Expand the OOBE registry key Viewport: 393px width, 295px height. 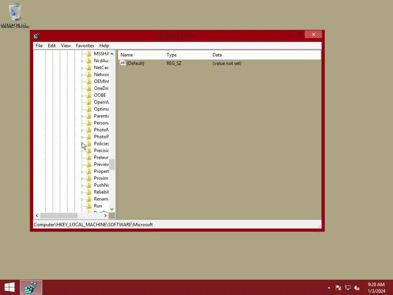82,96
